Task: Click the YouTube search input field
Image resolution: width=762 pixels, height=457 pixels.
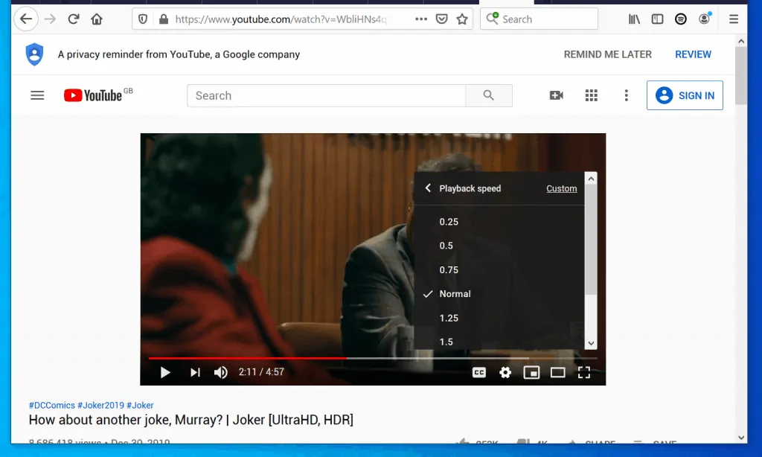Action: point(327,95)
